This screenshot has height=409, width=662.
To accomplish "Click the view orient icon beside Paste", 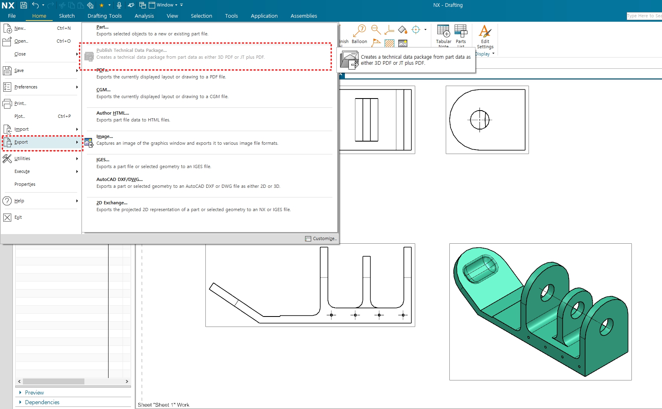I will (x=90, y=5).
